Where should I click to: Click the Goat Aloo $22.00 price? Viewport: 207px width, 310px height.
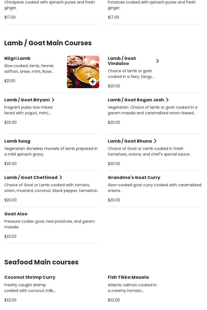pyautogui.click(x=10, y=236)
